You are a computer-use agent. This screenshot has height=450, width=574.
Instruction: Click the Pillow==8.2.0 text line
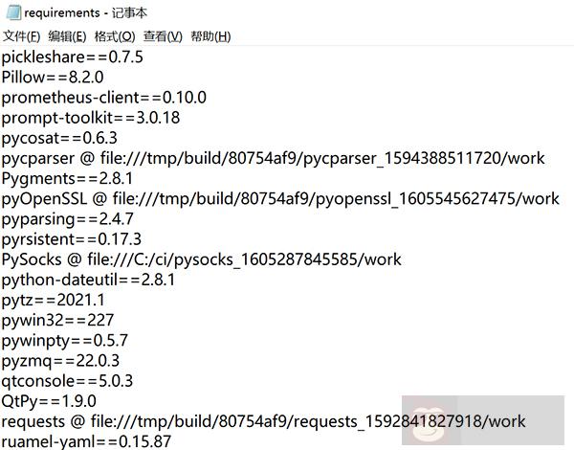click(x=52, y=78)
